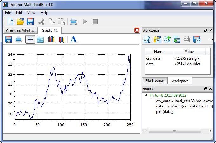Click the Workspace table icon with green plus
216x143 pixels.
167,39
